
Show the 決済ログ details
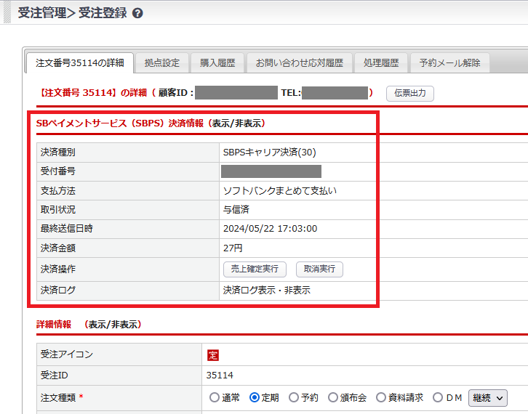[x=266, y=291]
